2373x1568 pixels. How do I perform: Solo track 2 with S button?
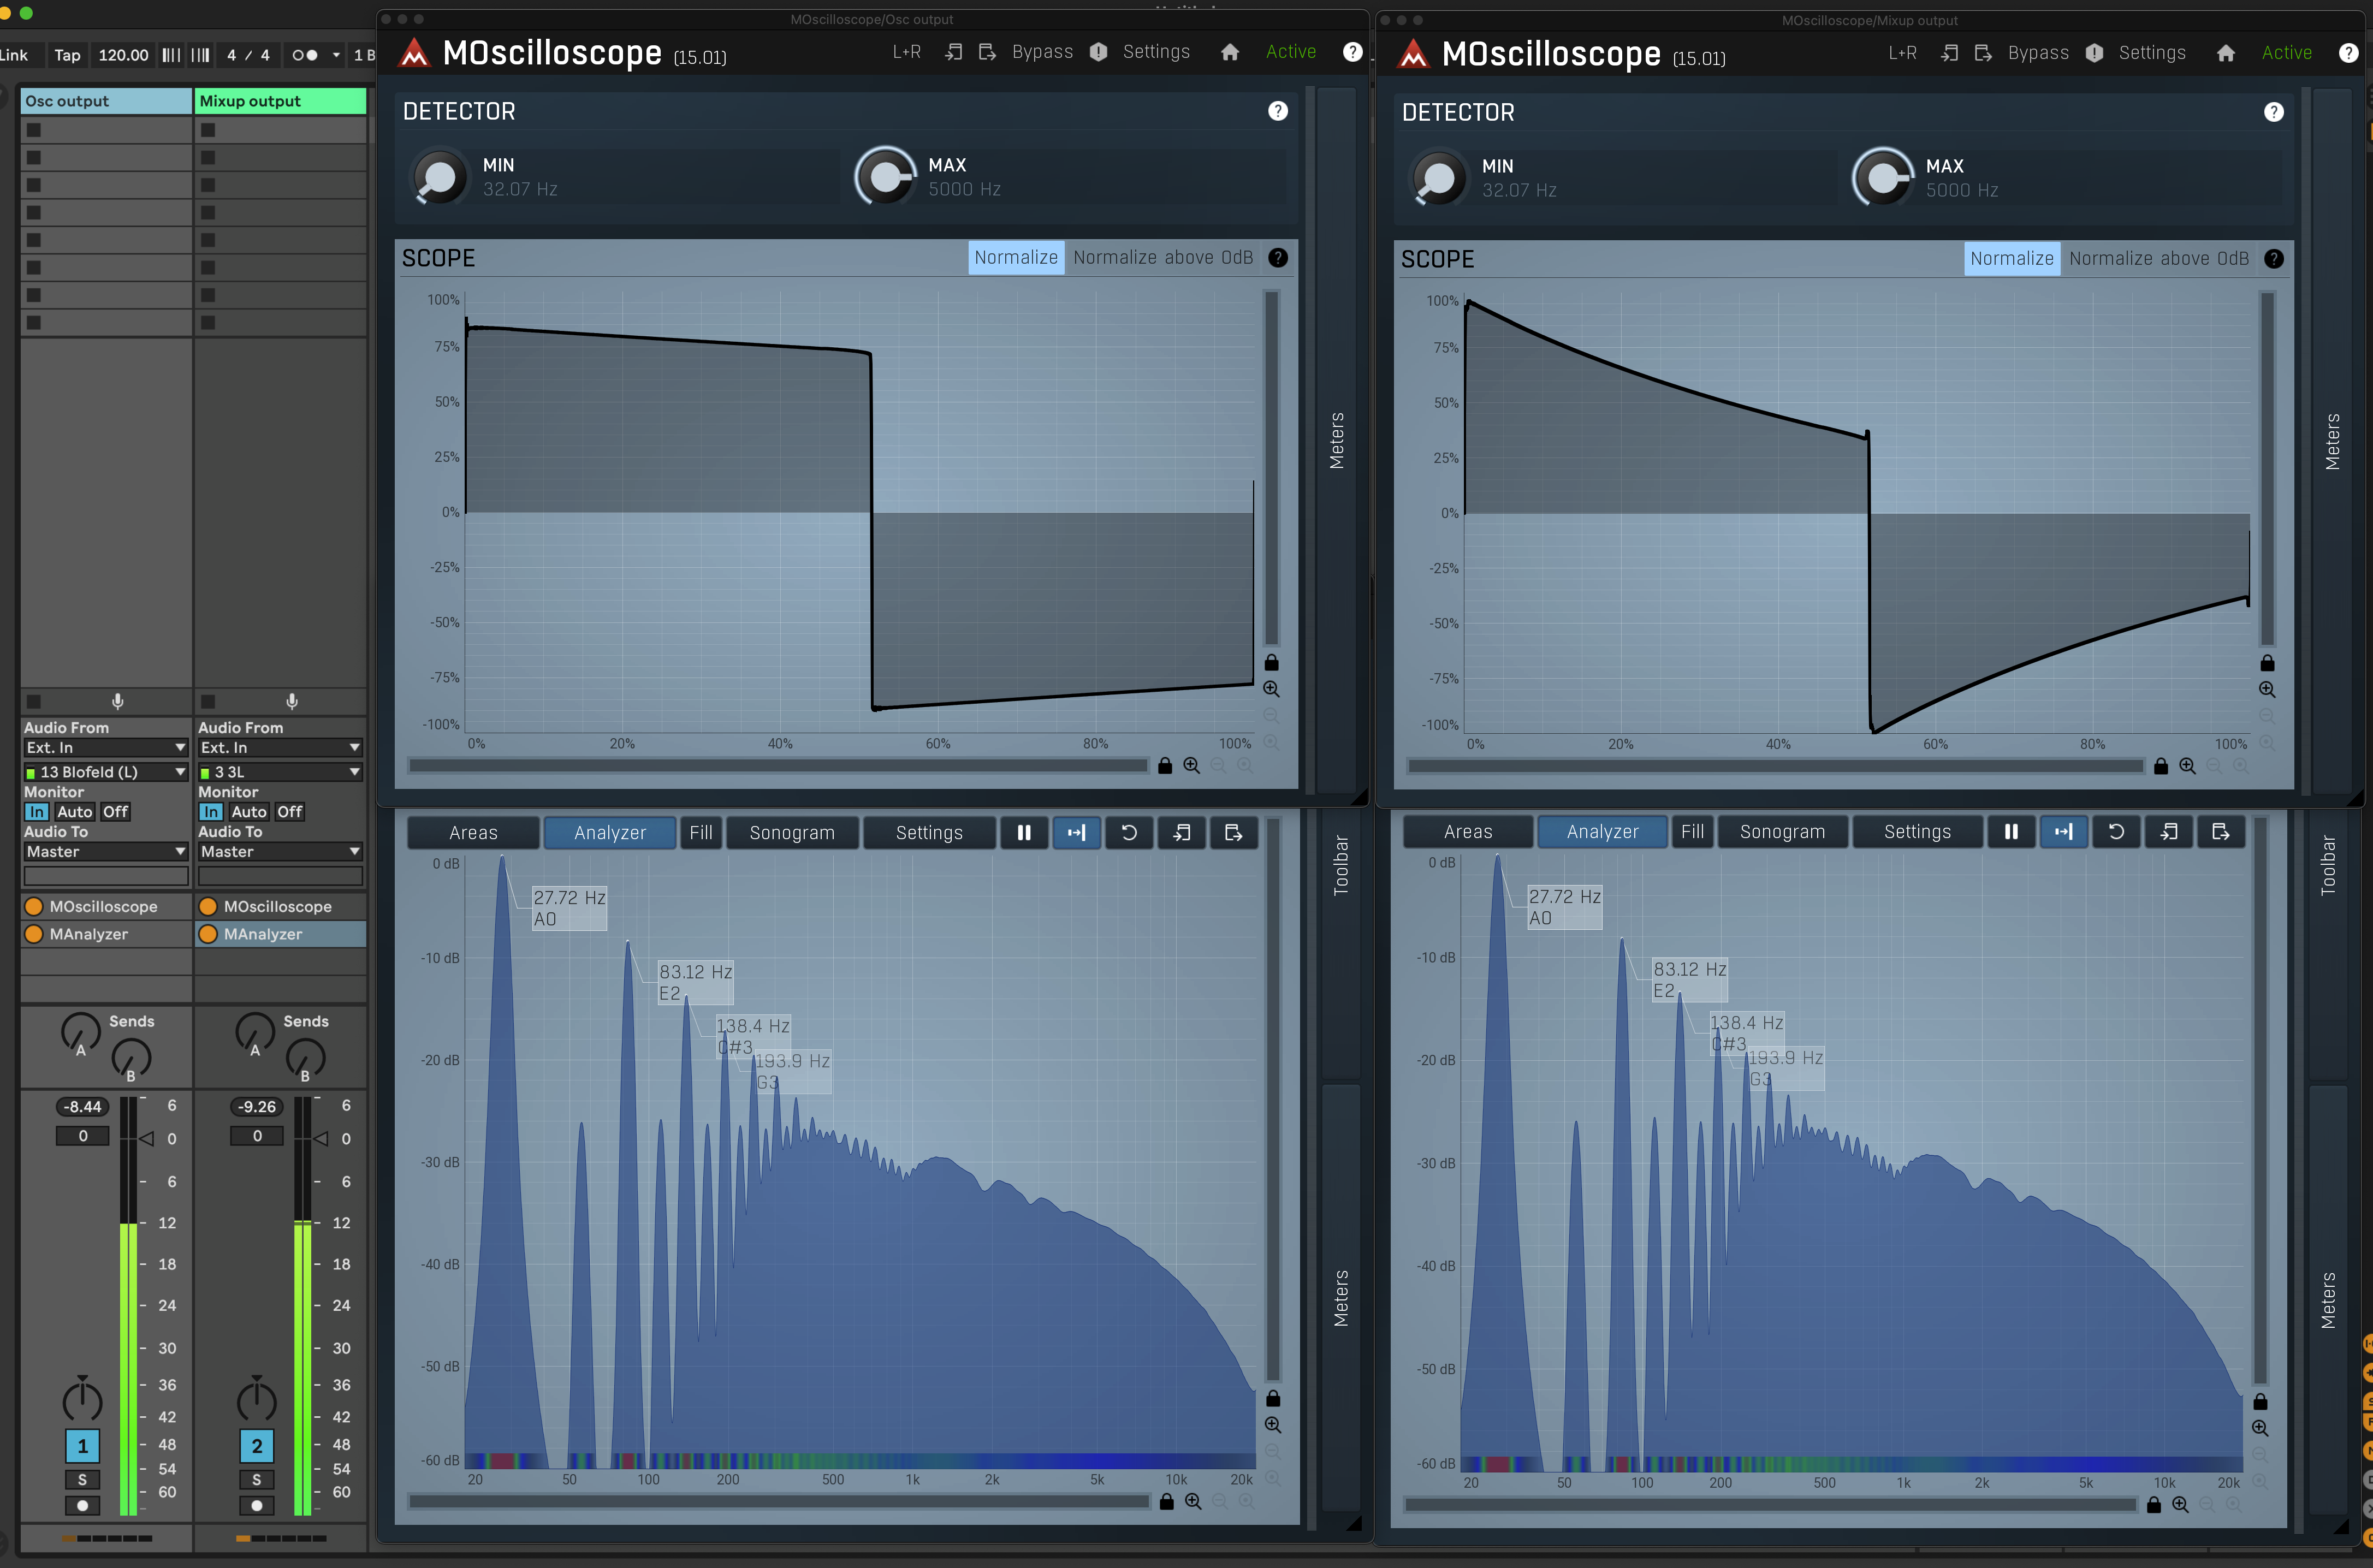click(x=257, y=1479)
